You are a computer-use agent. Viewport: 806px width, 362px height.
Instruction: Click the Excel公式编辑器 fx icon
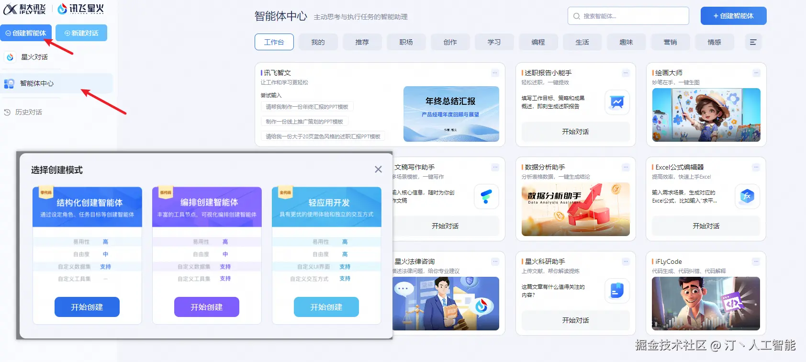click(x=747, y=196)
